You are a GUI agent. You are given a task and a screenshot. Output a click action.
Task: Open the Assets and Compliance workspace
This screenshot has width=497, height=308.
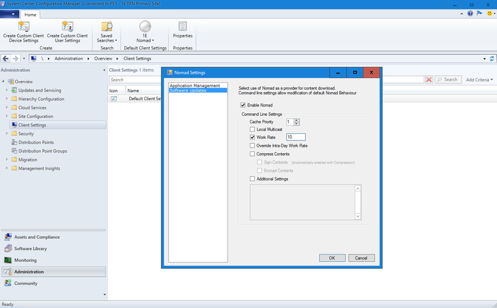click(37, 237)
